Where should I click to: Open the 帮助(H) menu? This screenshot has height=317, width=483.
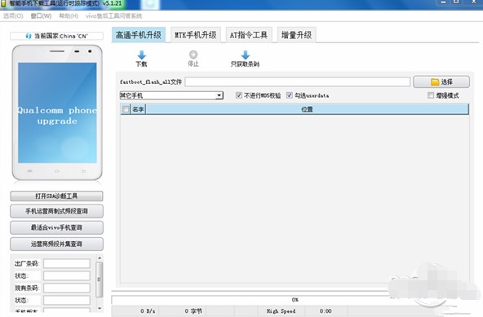69,16
